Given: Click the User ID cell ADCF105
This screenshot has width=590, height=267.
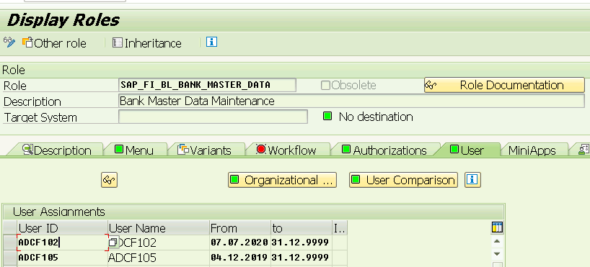Looking at the screenshot, I should (x=63, y=258).
